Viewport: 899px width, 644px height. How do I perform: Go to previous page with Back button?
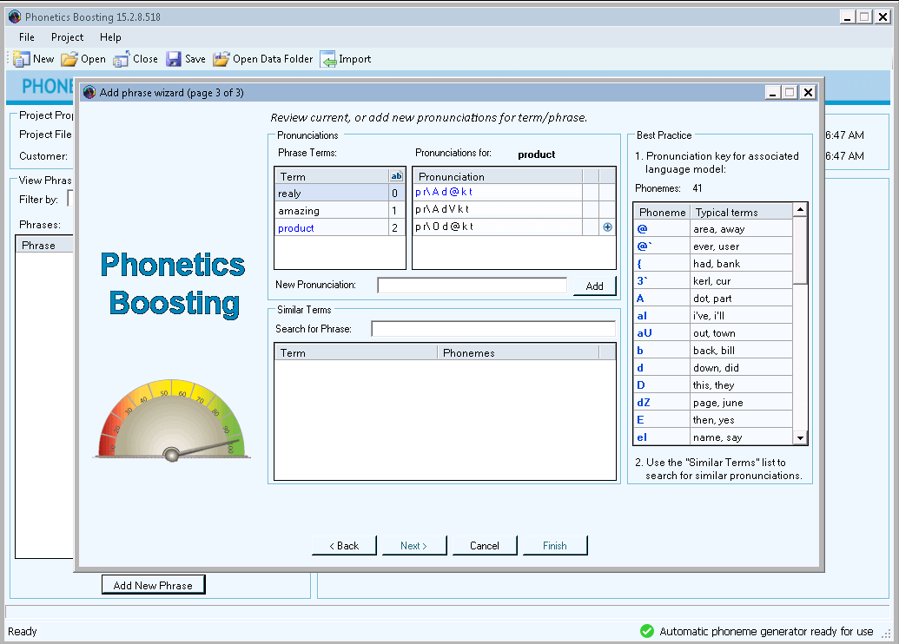[x=344, y=546]
